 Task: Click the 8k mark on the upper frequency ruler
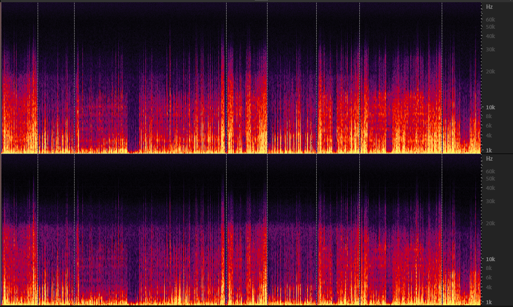[489, 117]
